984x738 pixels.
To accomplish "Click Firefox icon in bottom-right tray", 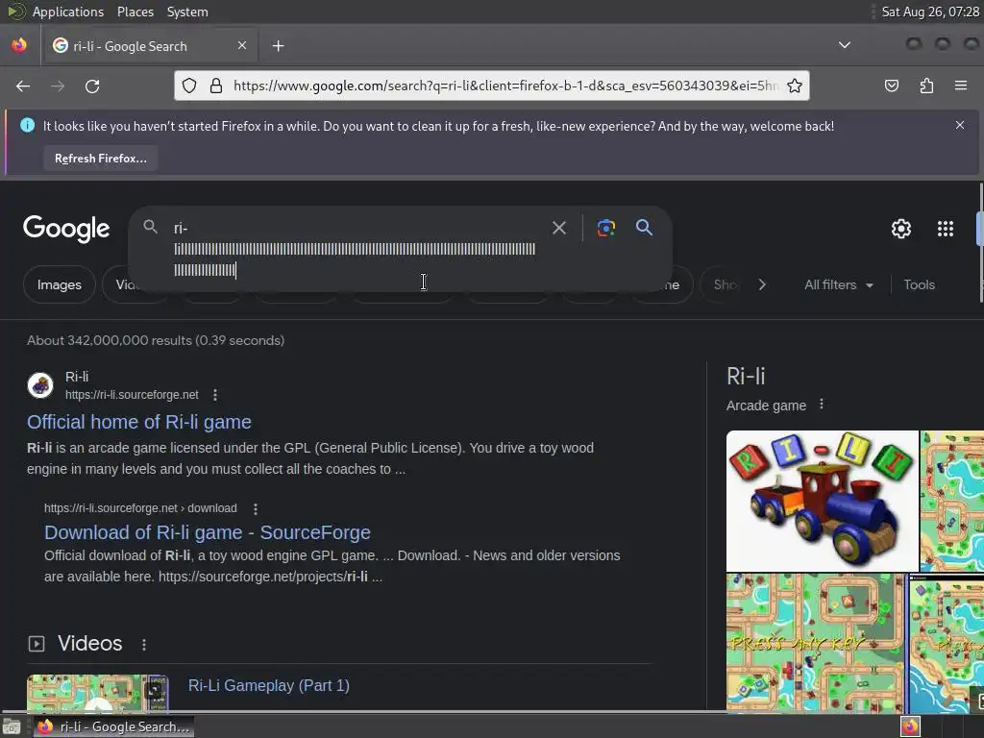I will (x=910, y=726).
